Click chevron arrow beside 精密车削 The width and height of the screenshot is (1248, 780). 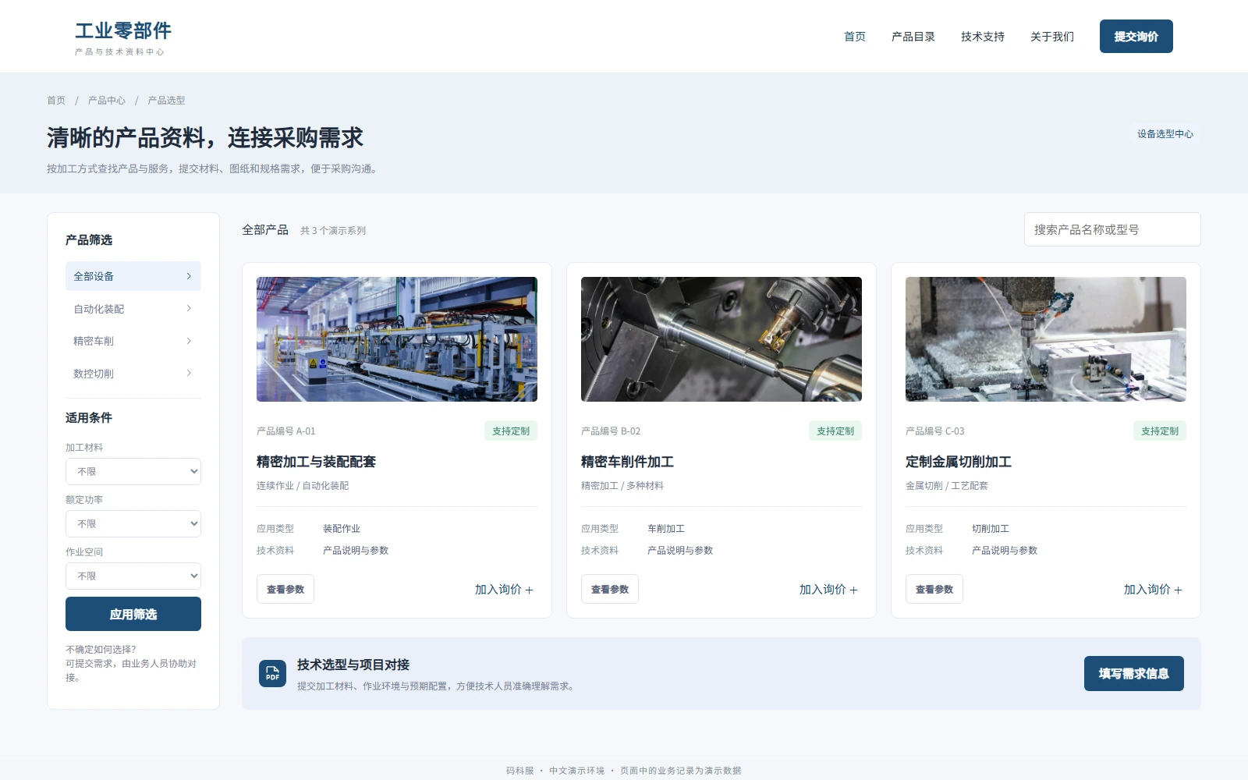point(189,341)
